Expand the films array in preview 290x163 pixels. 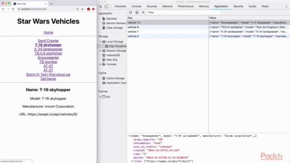point(132,161)
